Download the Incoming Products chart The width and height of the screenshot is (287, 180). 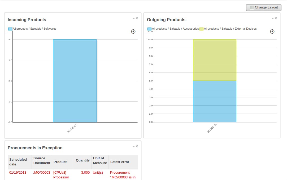[133, 31]
